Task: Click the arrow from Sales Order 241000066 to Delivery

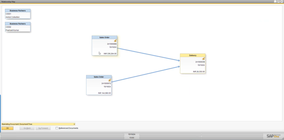Action: [x=148, y=55]
